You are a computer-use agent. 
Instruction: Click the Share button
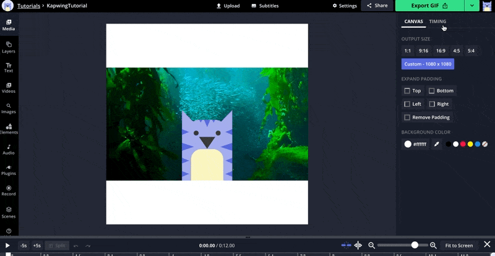click(x=377, y=6)
